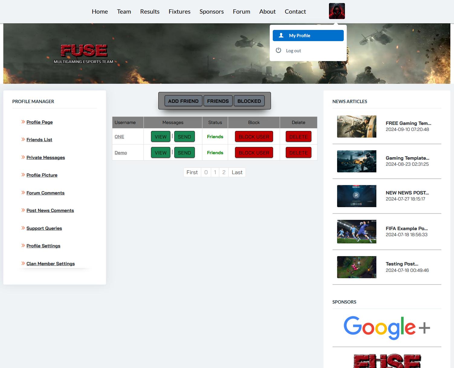Open the FIFA Example Post thumbnail
This screenshot has width=454, height=368.
(x=356, y=232)
